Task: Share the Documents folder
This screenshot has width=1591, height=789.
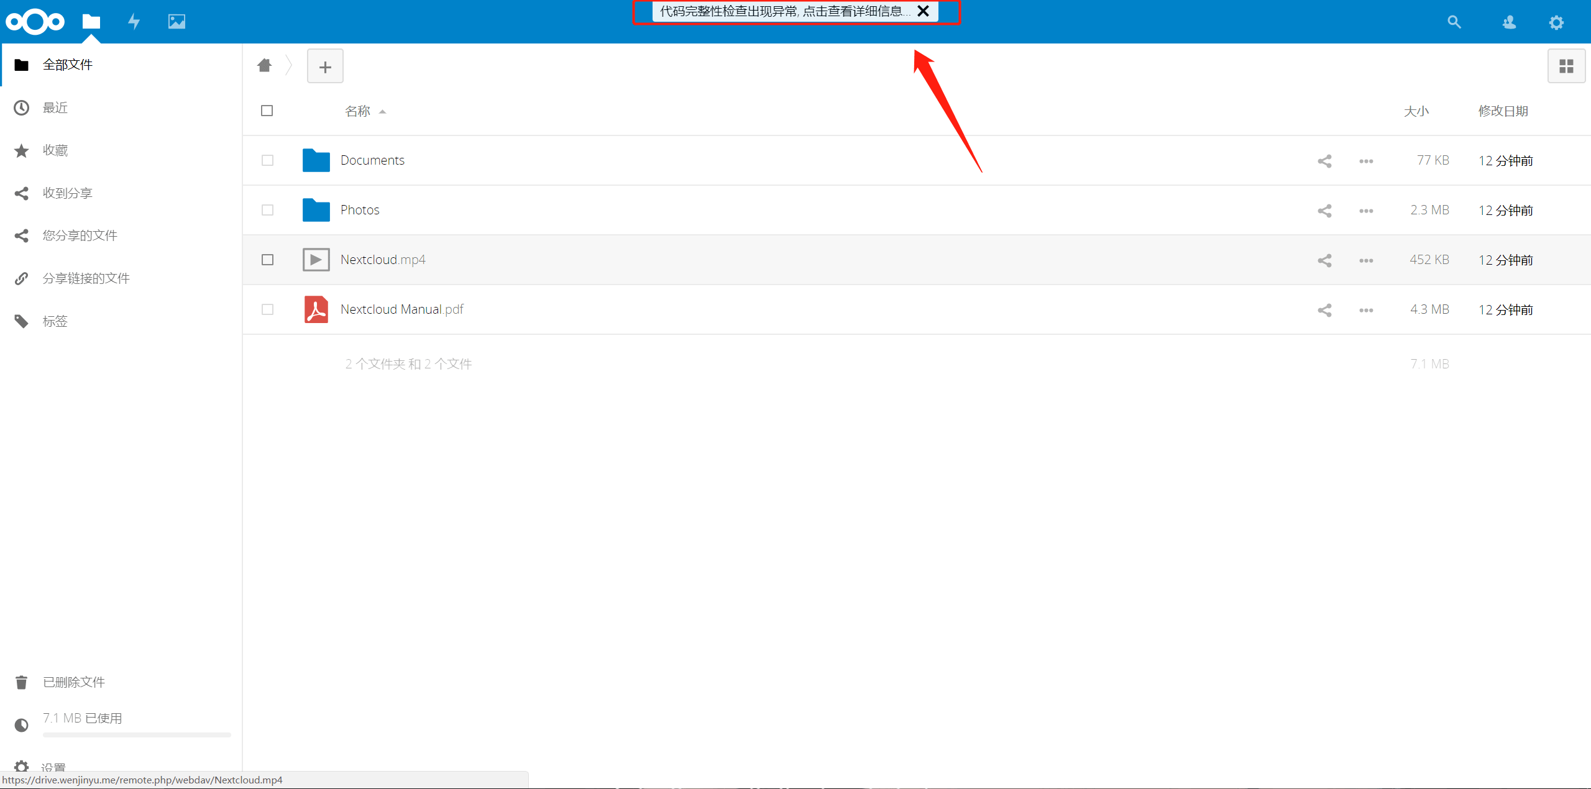Action: (1324, 161)
